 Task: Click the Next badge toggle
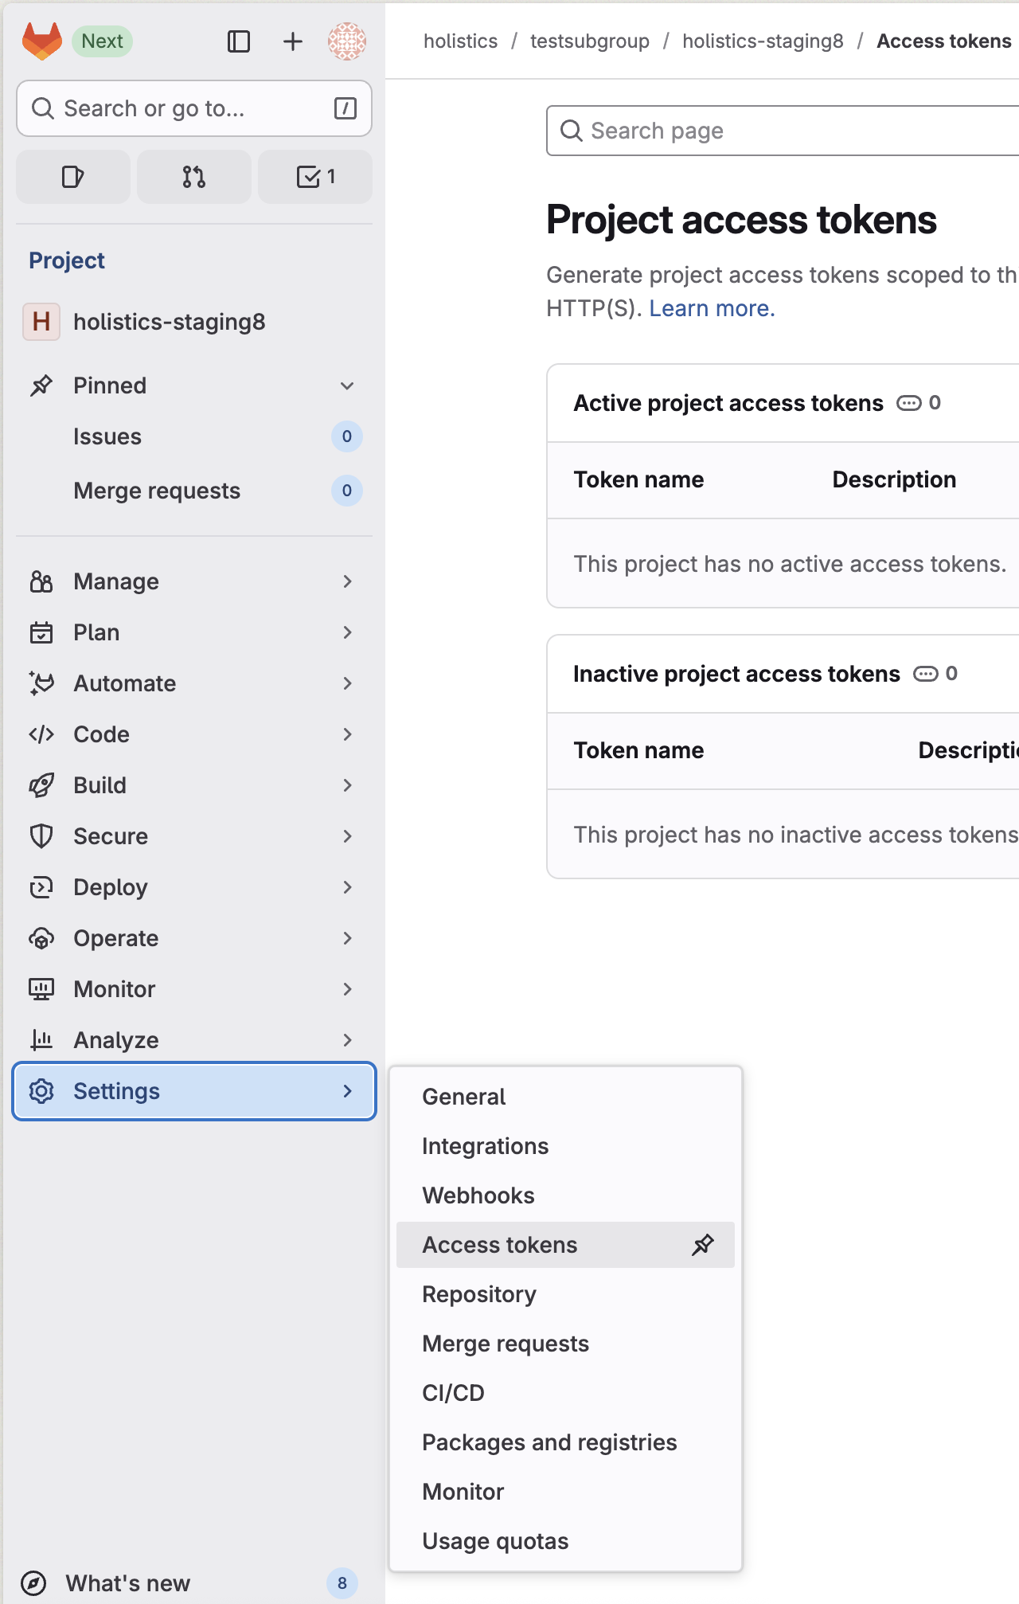click(x=102, y=41)
